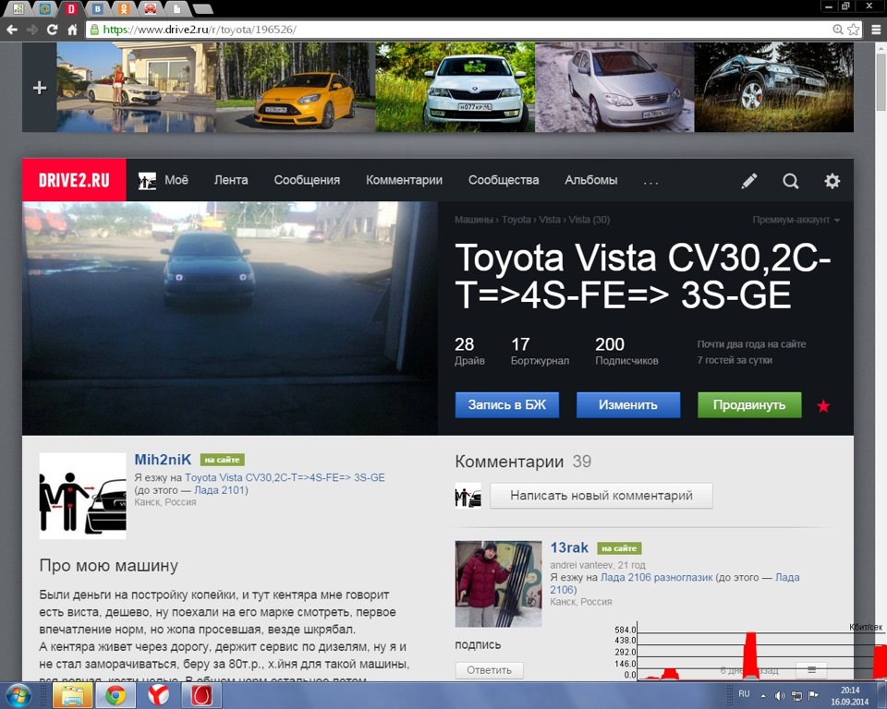Switch to the blank page browser tab
The image size is (887, 709).
[x=176, y=8]
